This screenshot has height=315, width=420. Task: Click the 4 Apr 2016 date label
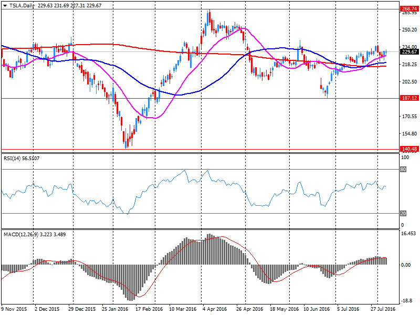pos(215,309)
